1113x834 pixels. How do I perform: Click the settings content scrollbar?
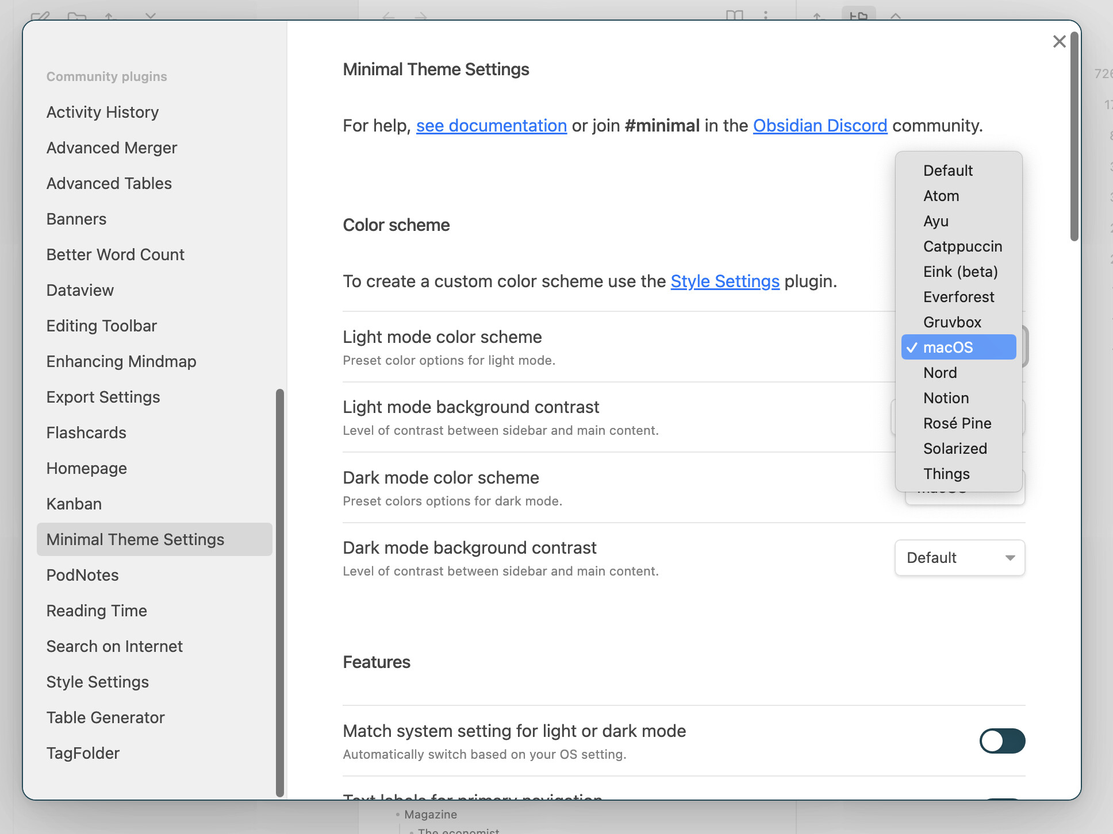1074,137
